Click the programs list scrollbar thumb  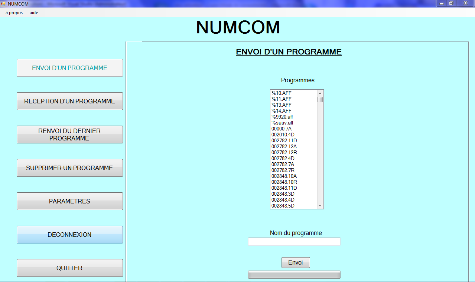point(320,99)
